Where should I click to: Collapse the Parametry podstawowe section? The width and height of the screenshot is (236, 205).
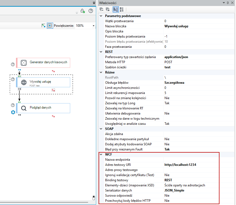(101, 16)
